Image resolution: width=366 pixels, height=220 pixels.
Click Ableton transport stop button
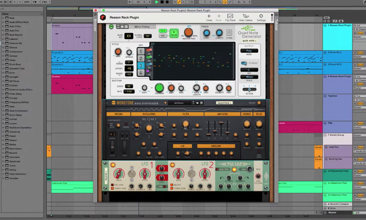tap(162, 2)
